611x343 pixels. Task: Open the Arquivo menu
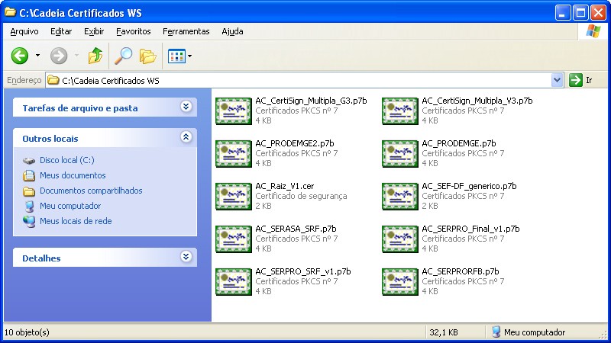[24, 31]
